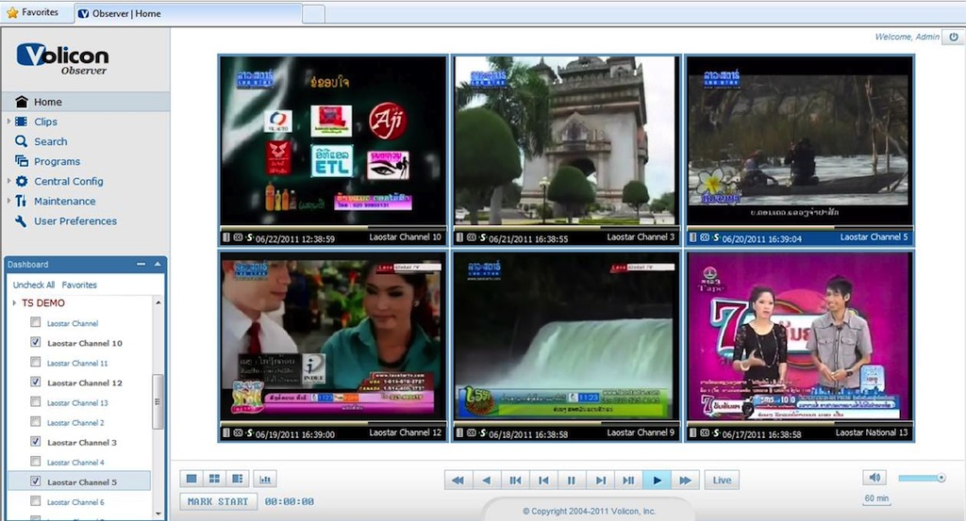Pause all video players

571,480
